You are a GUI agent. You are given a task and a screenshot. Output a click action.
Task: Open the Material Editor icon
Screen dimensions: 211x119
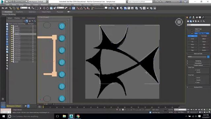(136, 8)
